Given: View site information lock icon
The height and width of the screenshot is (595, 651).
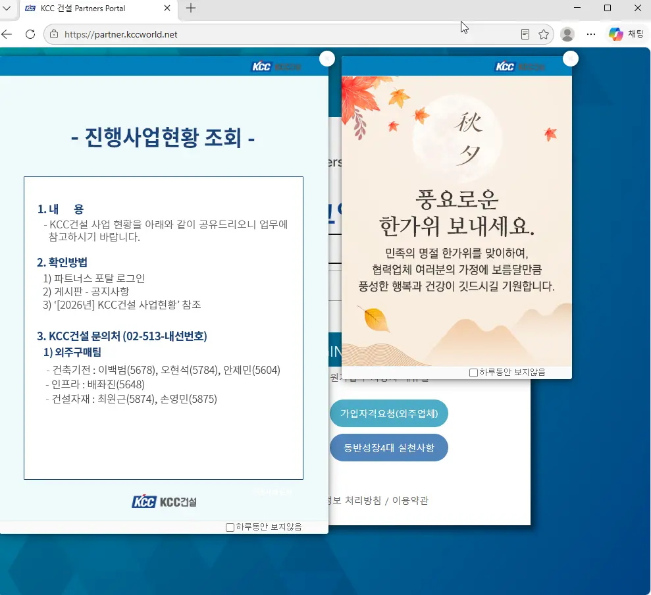Looking at the screenshot, I should [54, 34].
